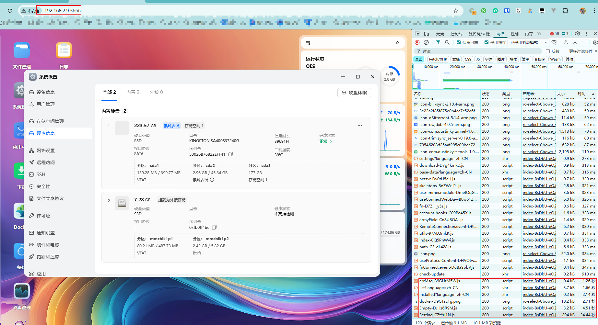This screenshot has height=325, width=598.
Task: Open the DevTools network search icon
Action: coord(447,42)
